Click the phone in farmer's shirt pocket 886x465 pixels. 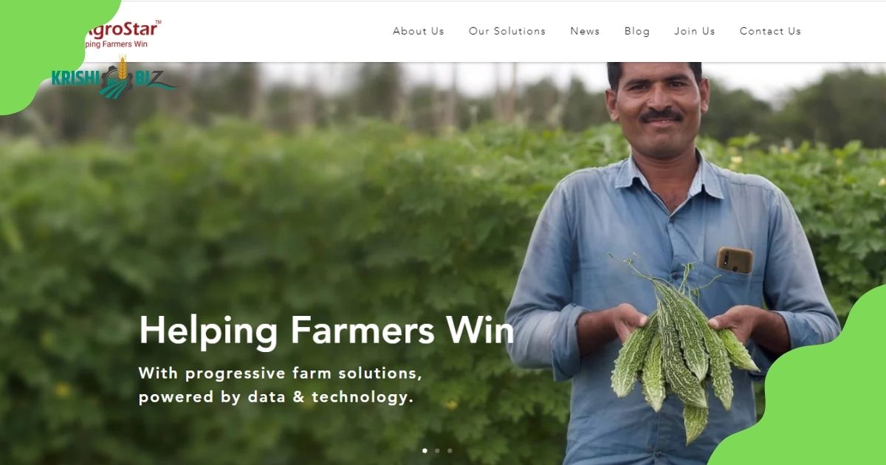click(x=735, y=260)
